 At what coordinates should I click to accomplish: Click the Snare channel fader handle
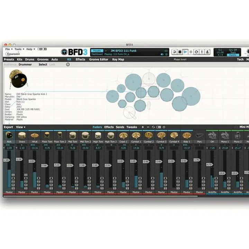tap(19, 159)
